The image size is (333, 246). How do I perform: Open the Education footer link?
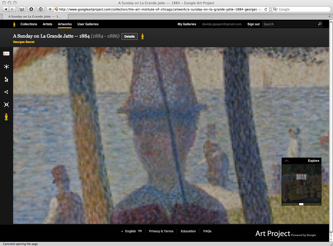click(x=188, y=231)
